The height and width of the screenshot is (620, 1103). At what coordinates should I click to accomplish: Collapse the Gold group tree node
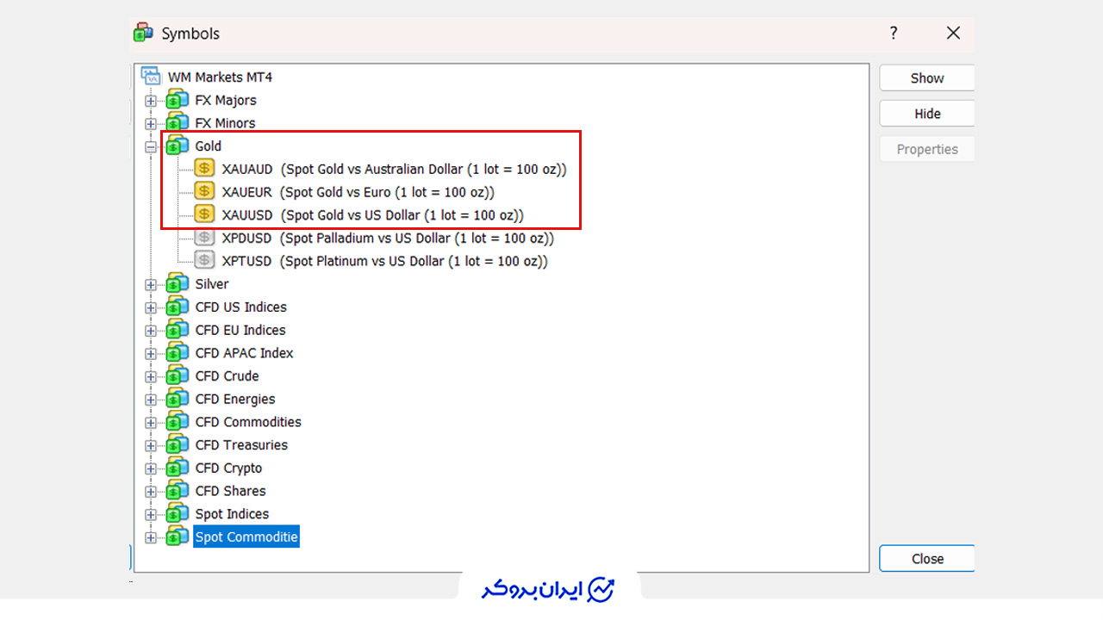(151, 147)
